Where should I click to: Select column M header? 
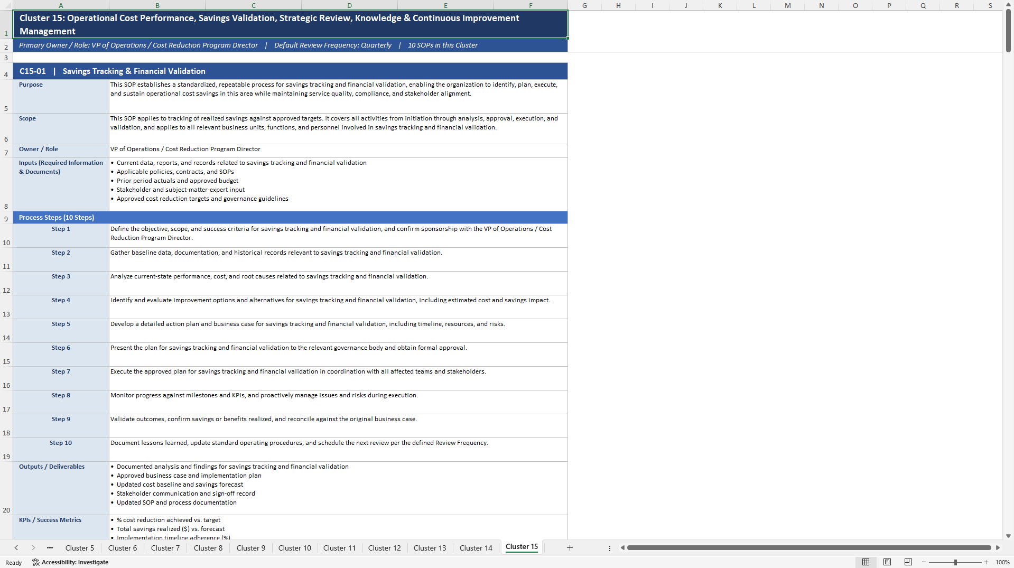click(x=787, y=5)
